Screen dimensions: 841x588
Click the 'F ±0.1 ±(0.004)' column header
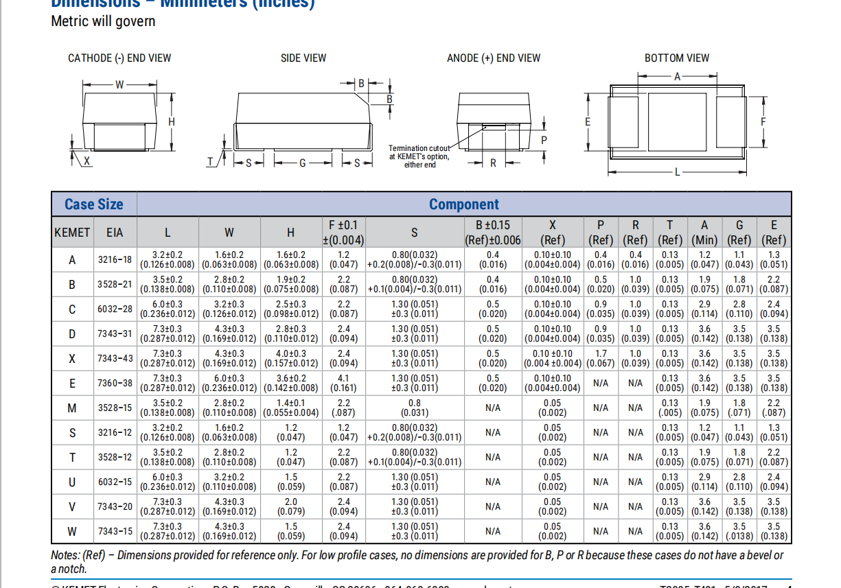tap(343, 233)
